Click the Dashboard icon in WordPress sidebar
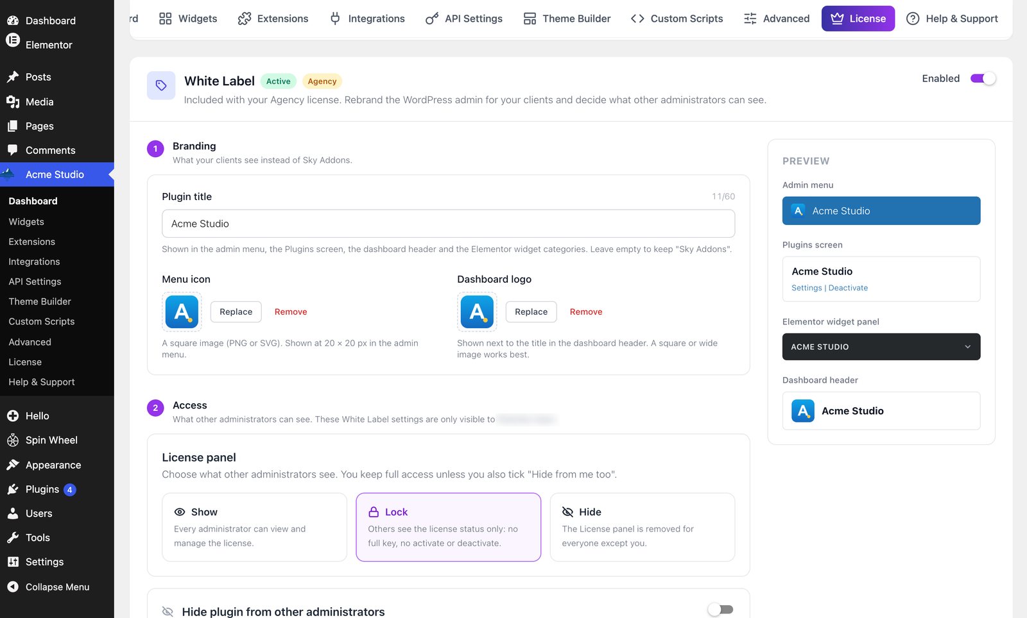 (13, 21)
